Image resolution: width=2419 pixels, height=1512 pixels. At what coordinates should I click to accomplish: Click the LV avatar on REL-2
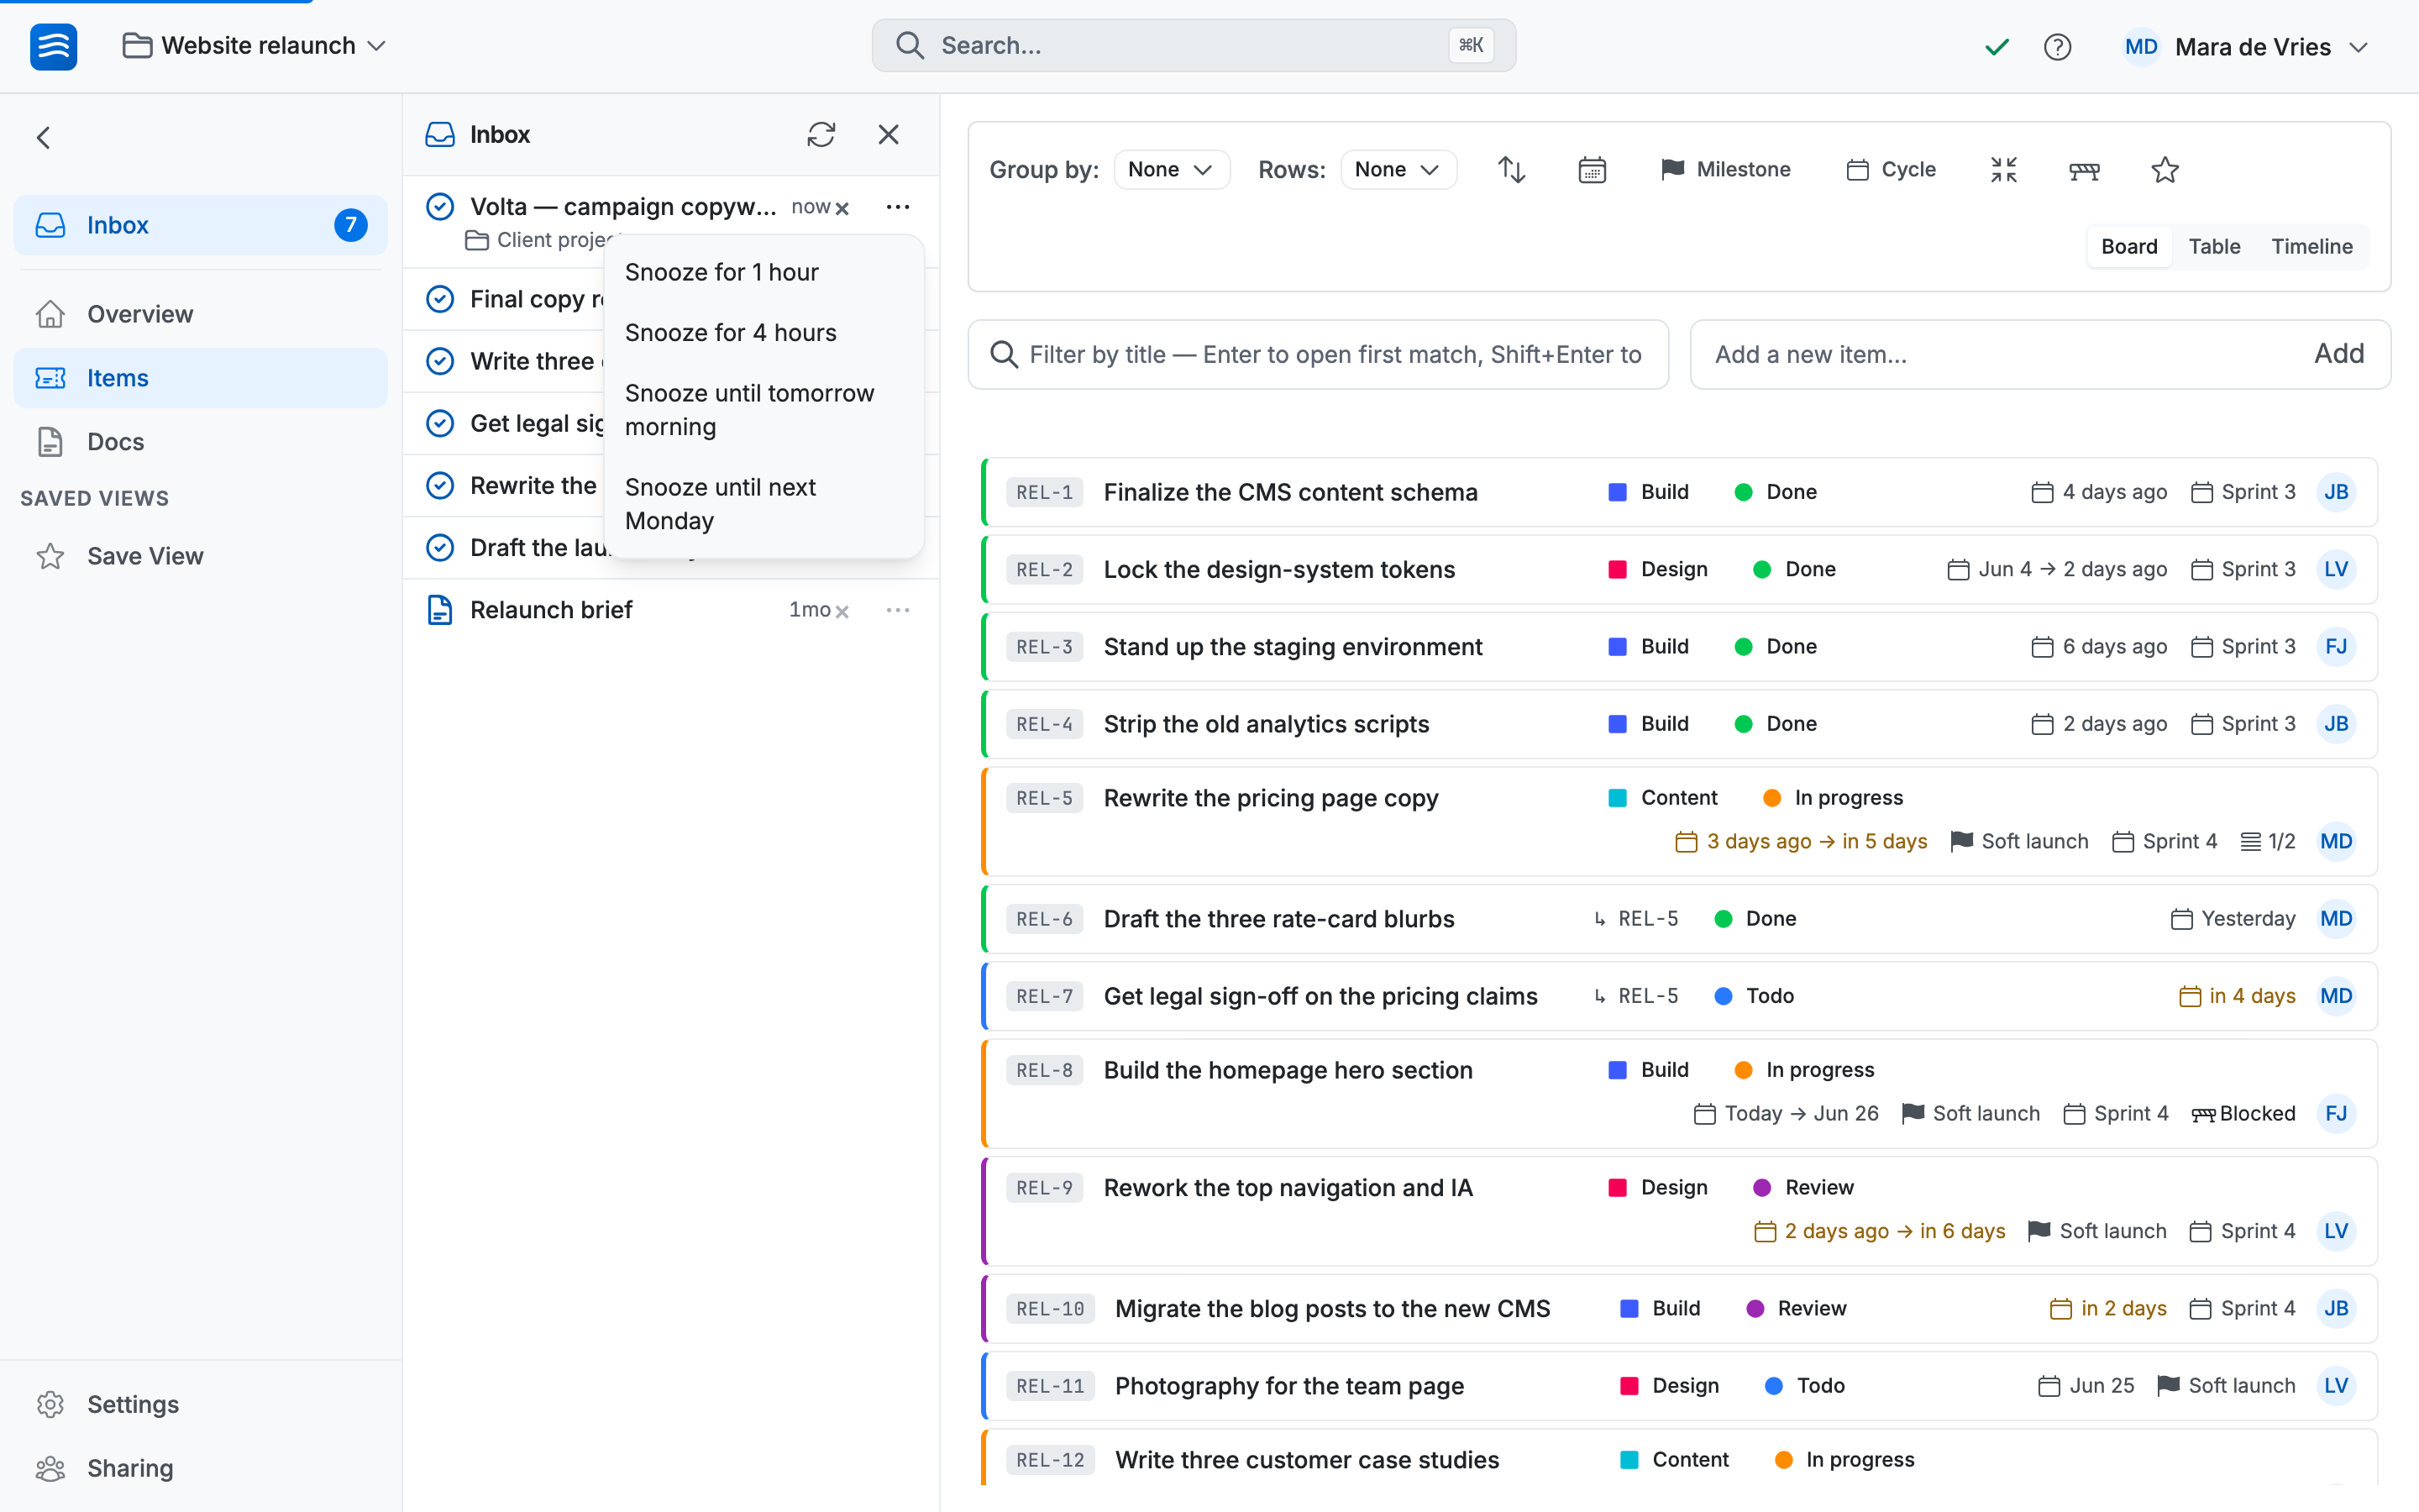[2335, 570]
